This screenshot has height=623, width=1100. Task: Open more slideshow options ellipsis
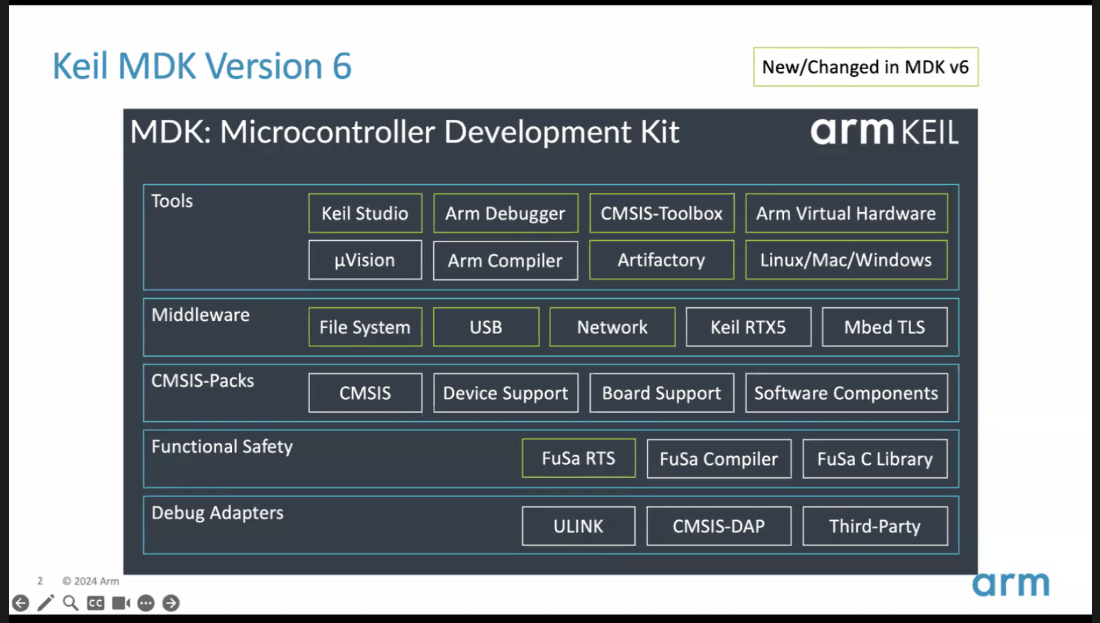click(x=146, y=603)
